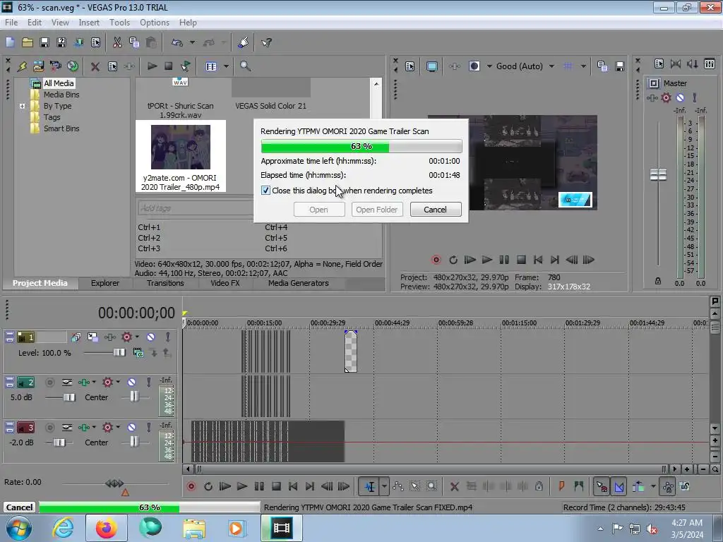Open track 1 Track FX dropdown arrow
Image resolution: width=723 pixels, height=542 pixels.
(137, 337)
